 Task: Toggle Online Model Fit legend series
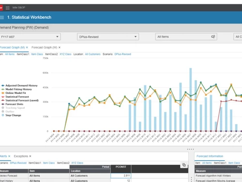tap(14, 93)
